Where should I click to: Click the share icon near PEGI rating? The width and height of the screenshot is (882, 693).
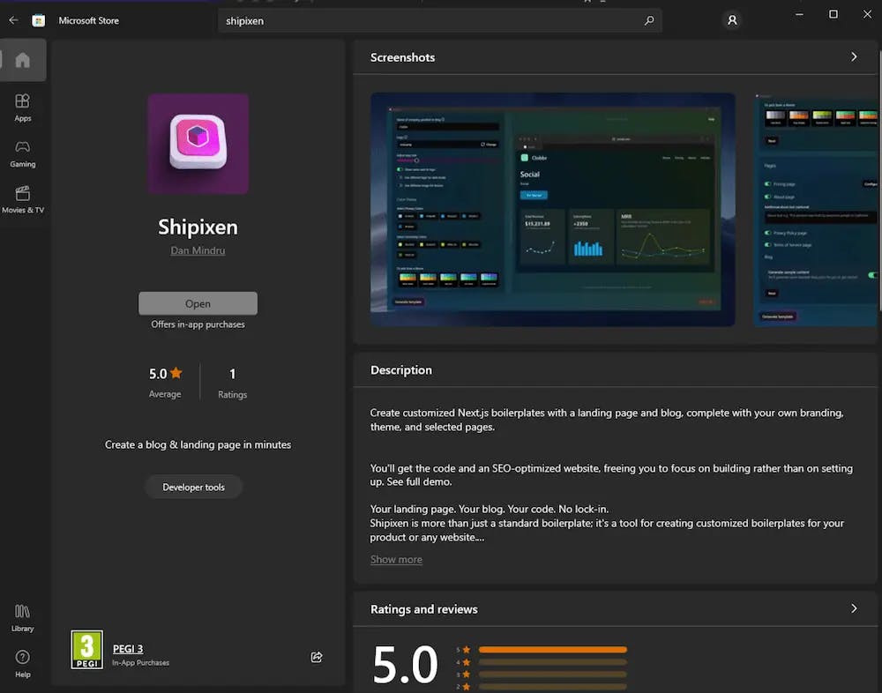coord(317,657)
